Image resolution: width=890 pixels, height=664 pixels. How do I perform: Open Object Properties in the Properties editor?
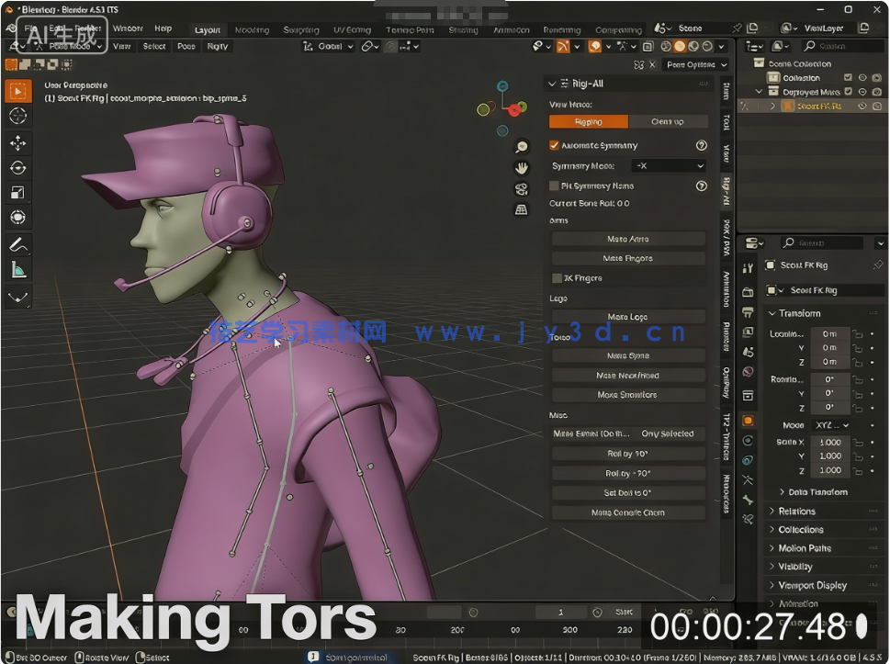[x=749, y=419]
